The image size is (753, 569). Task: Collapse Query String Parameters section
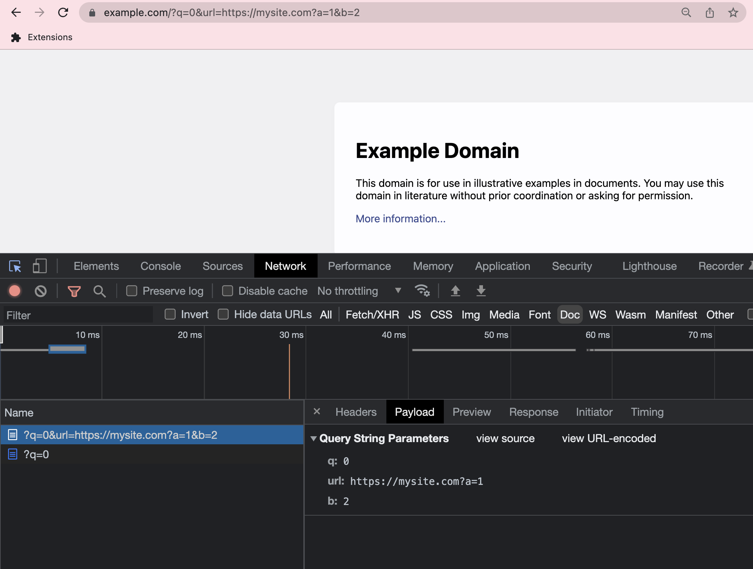(x=314, y=438)
